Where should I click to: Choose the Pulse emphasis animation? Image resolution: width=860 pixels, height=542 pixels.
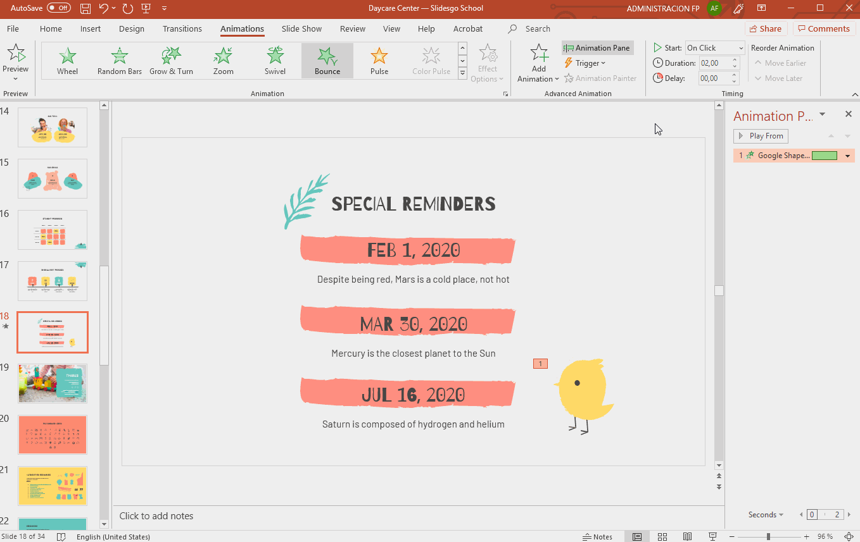point(379,61)
